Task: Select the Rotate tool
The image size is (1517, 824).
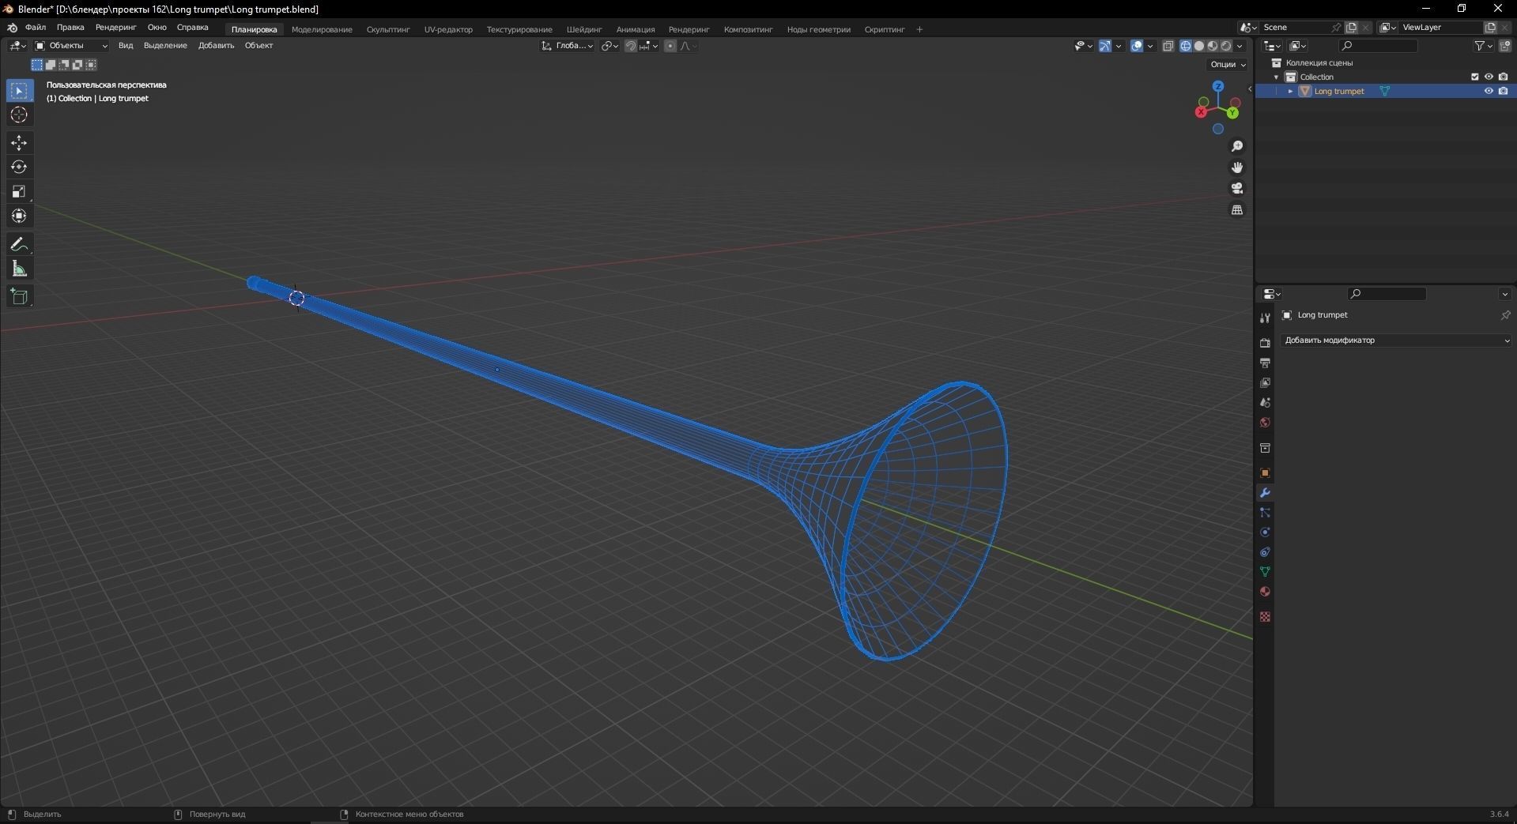Action: pos(18,167)
